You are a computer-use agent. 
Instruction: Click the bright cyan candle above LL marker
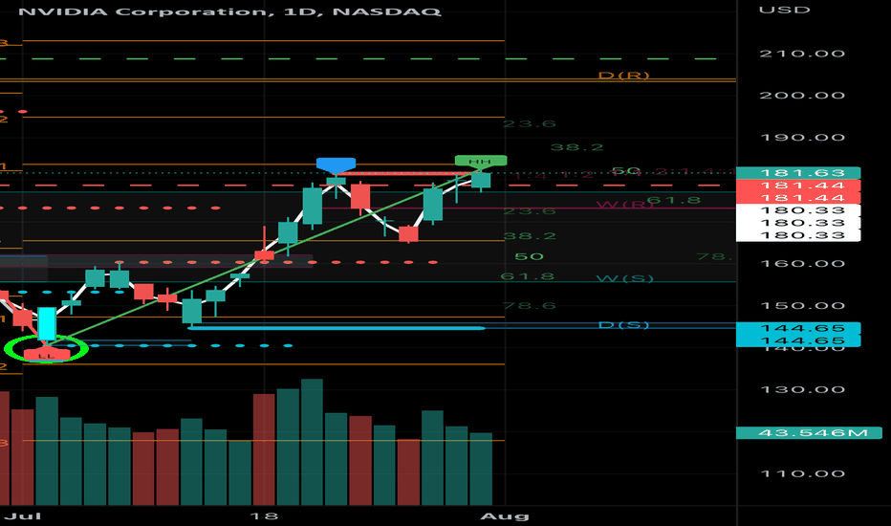[47, 324]
